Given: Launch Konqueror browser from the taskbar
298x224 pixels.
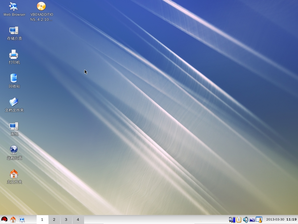Looking at the screenshot, I should click(22, 220).
